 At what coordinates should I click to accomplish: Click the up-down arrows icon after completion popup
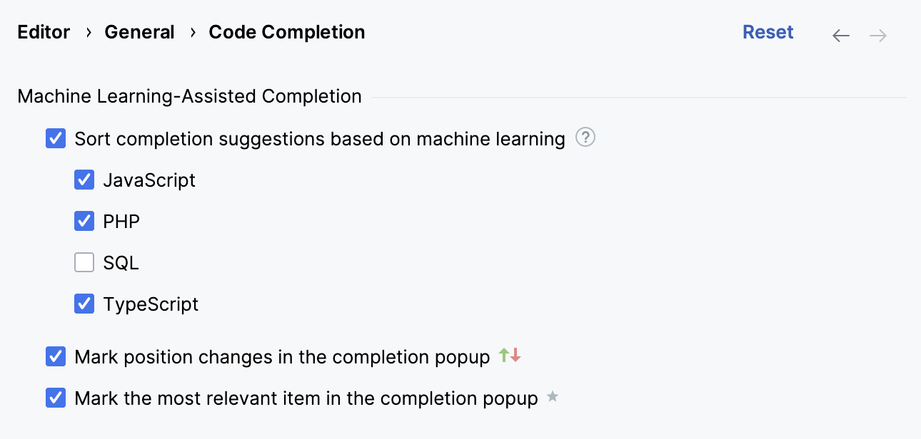[510, 355]
